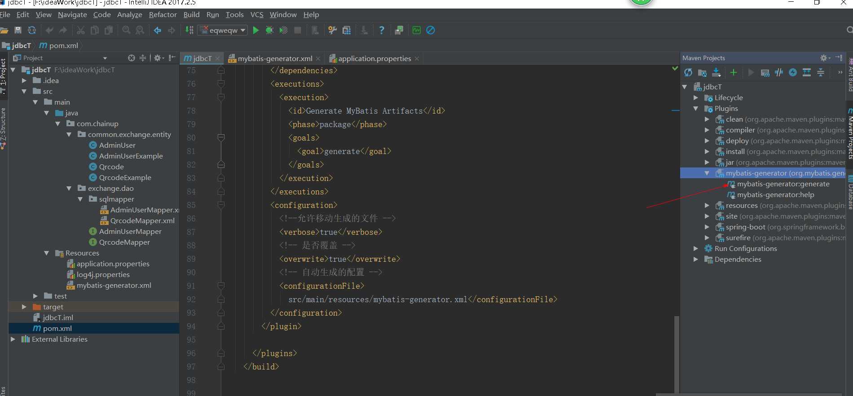Click jdbcT breadcrumb in navigation bar

click(x=17, y=45)
